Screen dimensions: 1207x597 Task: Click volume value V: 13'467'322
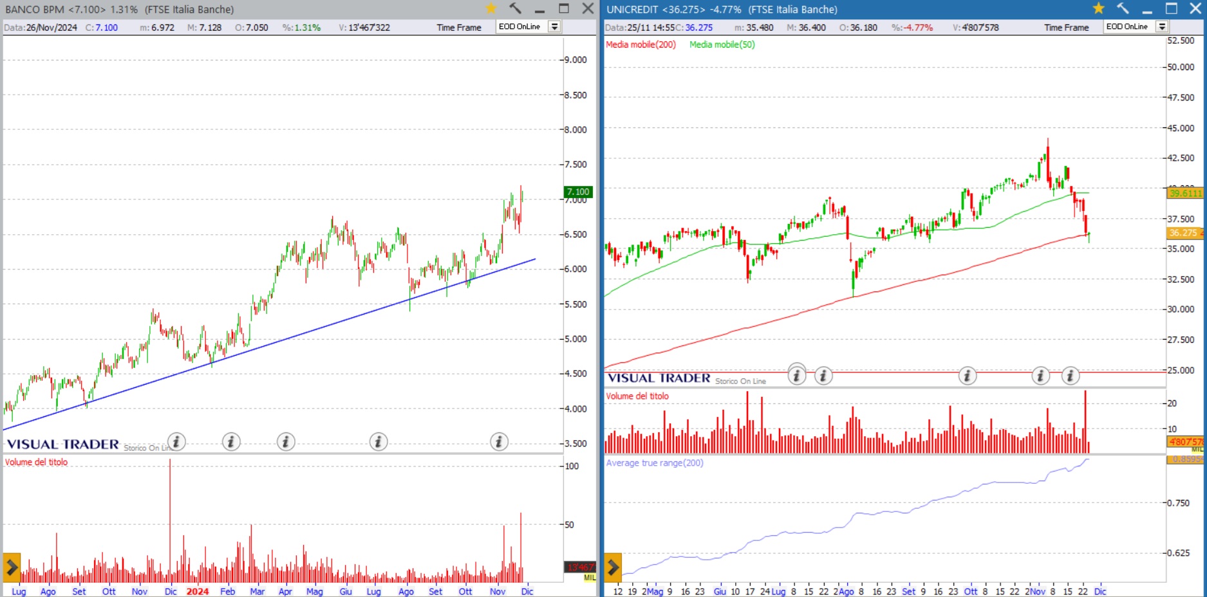pyautogui.click(x=364, y=27)
